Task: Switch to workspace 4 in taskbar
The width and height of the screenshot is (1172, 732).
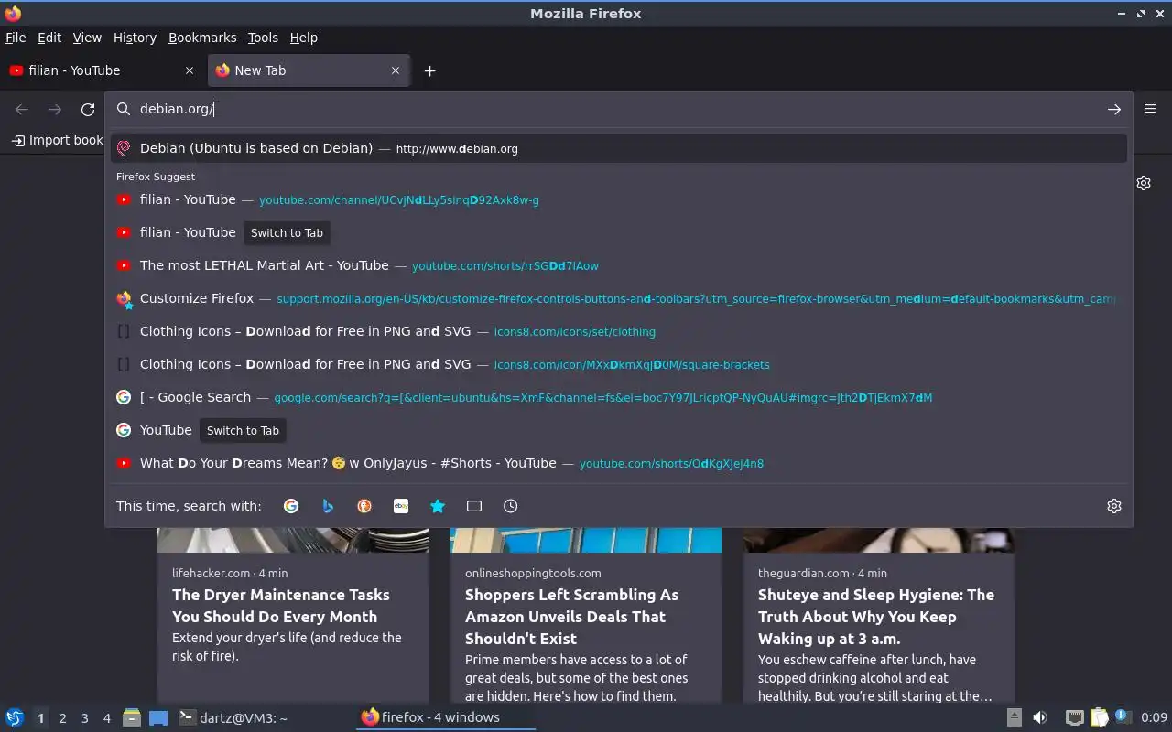Action: (106, 718)
